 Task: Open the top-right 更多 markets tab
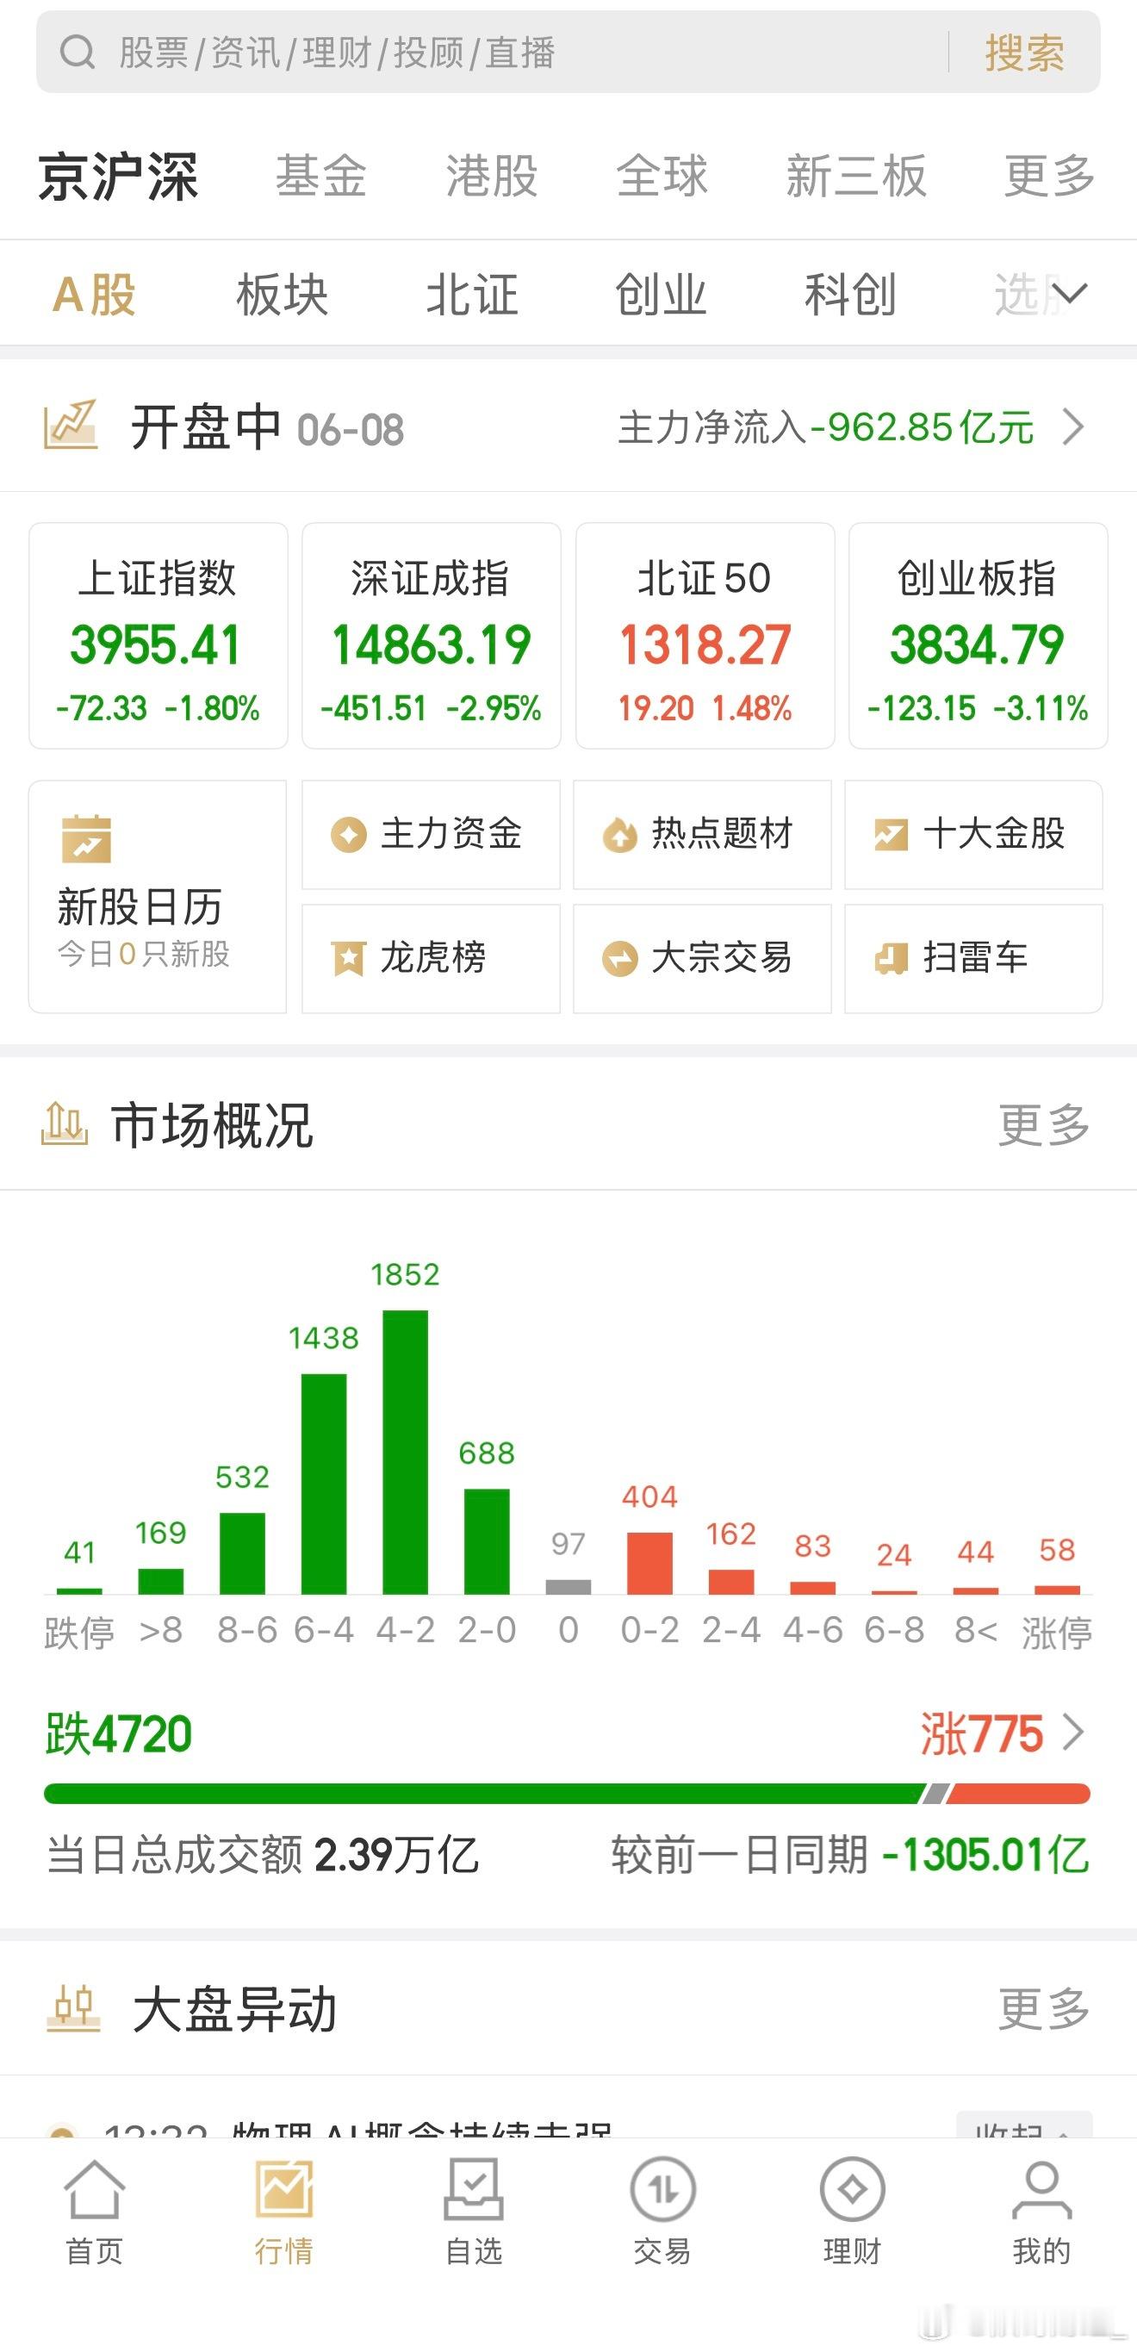[1049, 175]
